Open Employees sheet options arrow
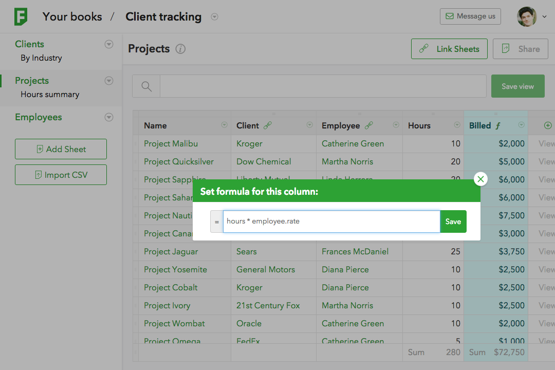555x370 pixels. [x=109, y=117]
